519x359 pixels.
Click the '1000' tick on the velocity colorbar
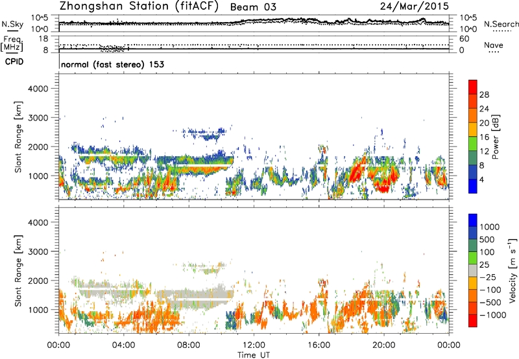pos(490,227)
